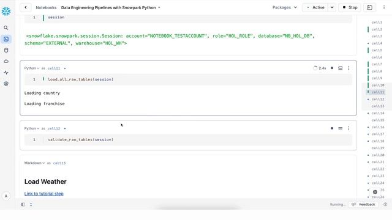
Task: Click code line validate_raw_tables(session)
Action: (x=80, y=140)
